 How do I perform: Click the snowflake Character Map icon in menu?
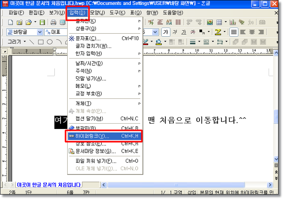pyautogui.click(x=72, y=39)
